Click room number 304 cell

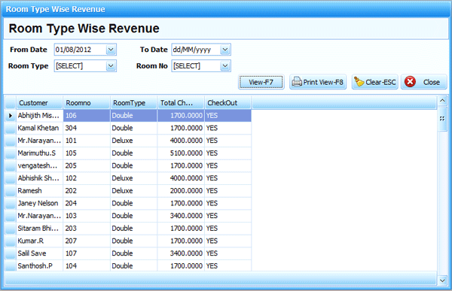tap(87, 128)
